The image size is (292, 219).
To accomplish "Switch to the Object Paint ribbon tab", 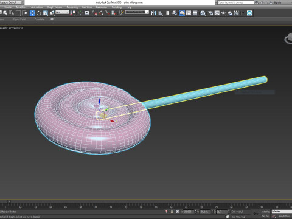I will tap(19, 19).
